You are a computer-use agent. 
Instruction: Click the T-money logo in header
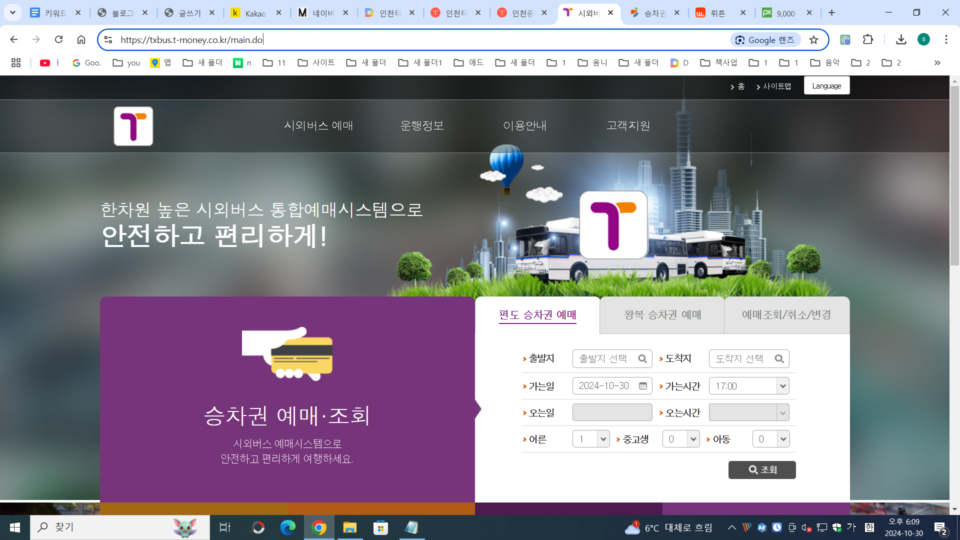pyautogui.click(x=133, y=126)
